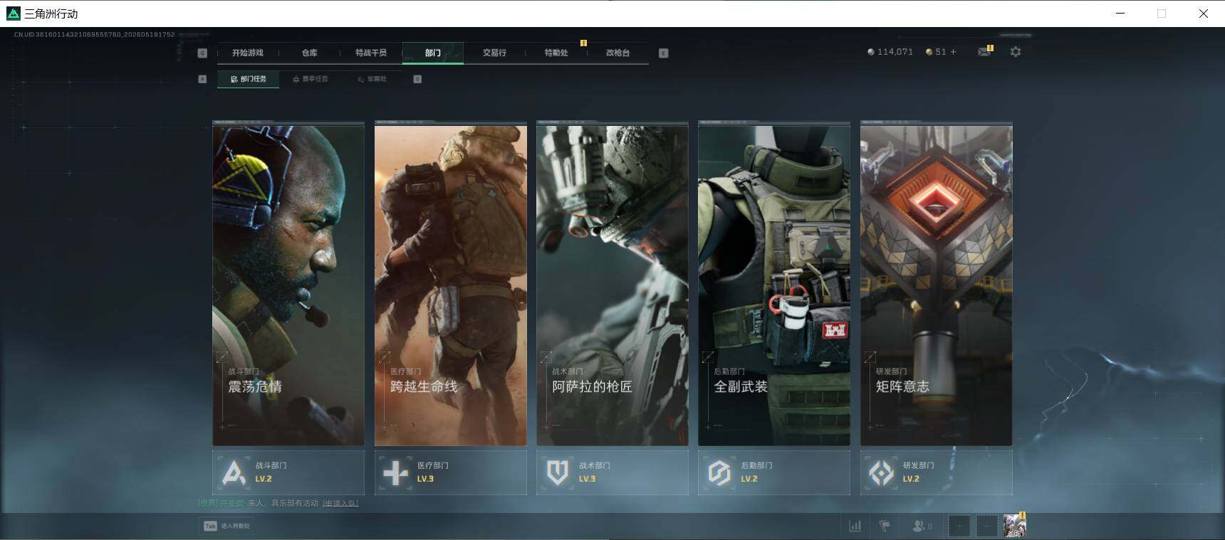Open the player avatar portrait

1014,526
